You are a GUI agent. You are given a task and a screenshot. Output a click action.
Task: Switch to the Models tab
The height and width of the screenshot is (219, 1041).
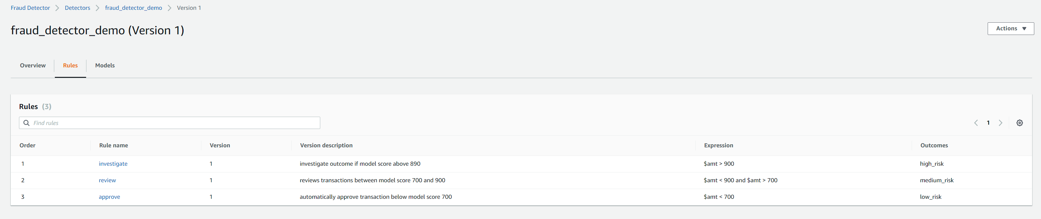pos(105,66)
